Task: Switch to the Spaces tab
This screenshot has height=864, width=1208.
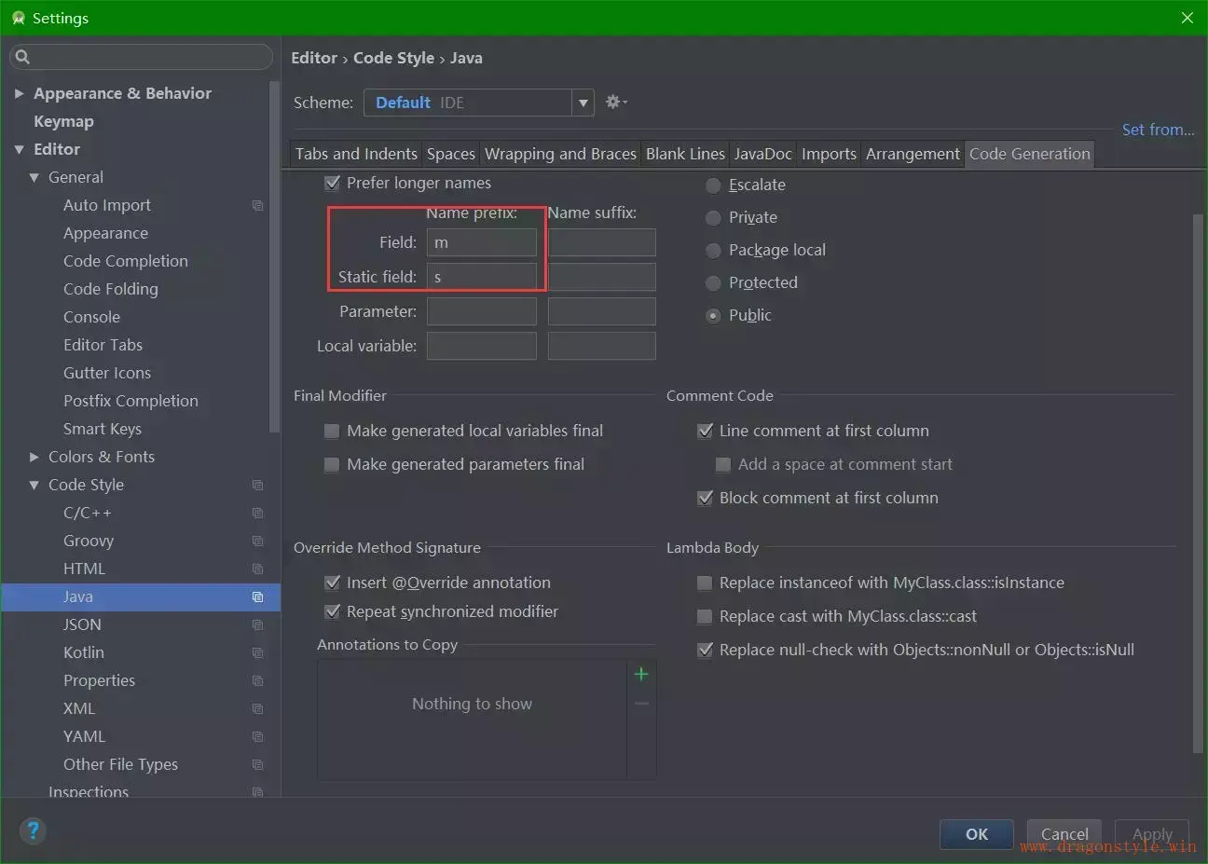Action: (x=451, y=154)
